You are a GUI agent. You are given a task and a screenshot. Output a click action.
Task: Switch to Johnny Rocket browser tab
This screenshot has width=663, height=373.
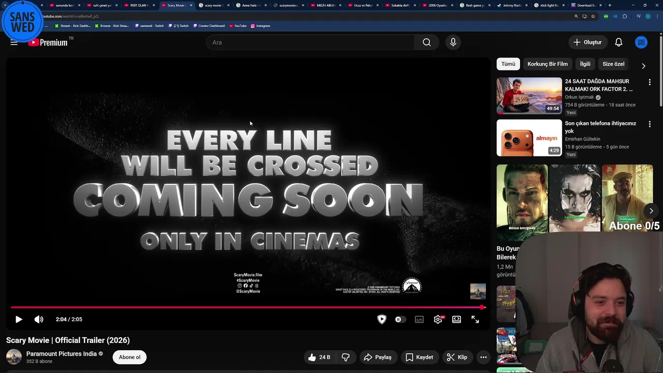click(512, 5)
